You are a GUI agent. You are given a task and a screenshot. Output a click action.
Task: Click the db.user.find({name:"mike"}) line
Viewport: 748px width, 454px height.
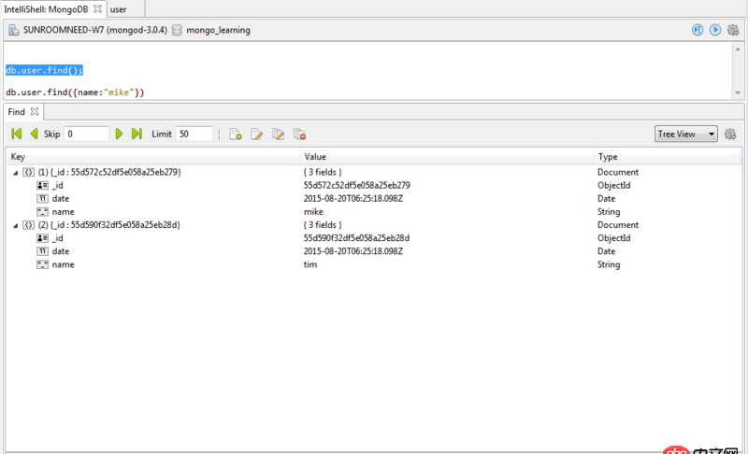click(75, 92)
